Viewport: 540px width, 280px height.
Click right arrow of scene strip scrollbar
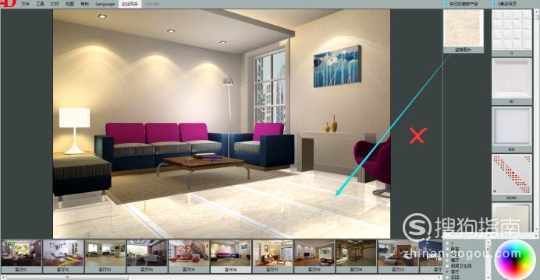pyautogui.click(x=440, y=277)
